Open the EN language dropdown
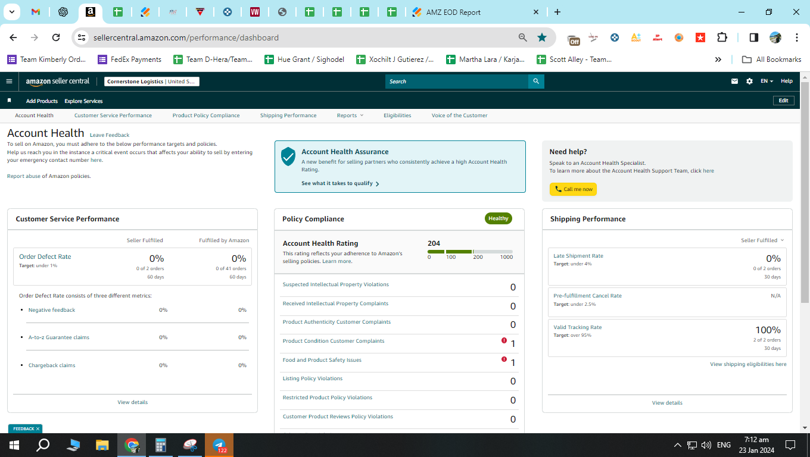 point(767,82)
